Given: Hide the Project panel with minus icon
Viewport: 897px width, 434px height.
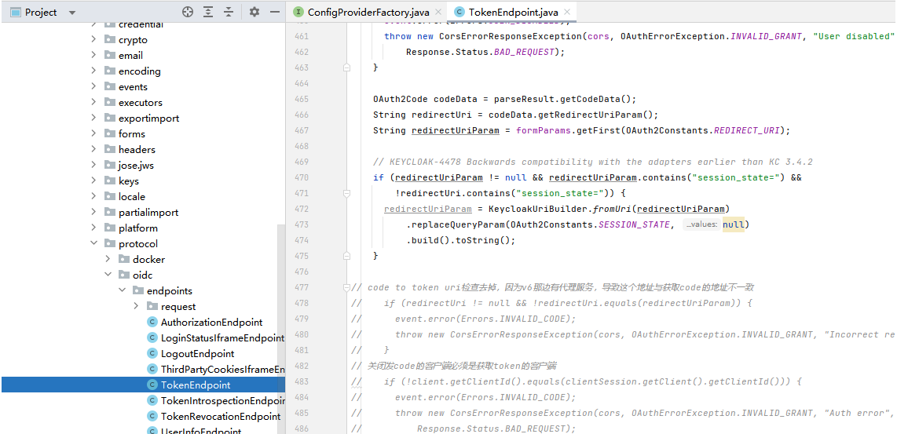Looking at the screenshot, I should click(275, 12).
